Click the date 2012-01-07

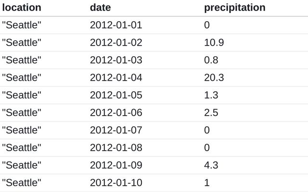[x=116, y=130]
